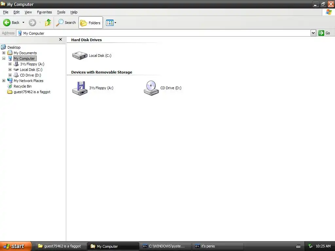
Task: Select Local Disk (C:) in the tree
Action: tap(28, 69)
